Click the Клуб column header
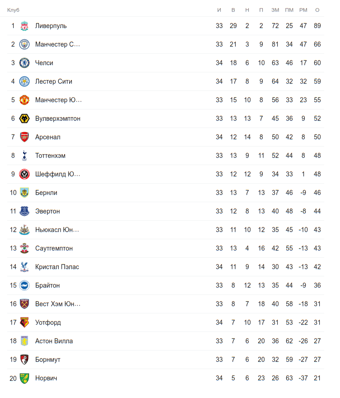 (x=13, y=10)
